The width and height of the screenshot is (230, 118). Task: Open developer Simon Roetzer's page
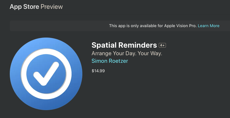click(110, 61)
